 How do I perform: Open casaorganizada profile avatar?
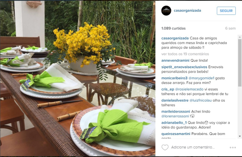[166, 11]
